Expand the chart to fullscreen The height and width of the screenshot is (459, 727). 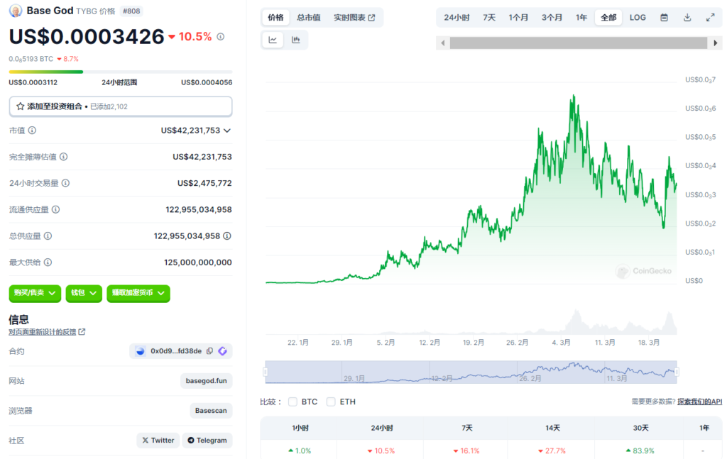coord(711,18)
